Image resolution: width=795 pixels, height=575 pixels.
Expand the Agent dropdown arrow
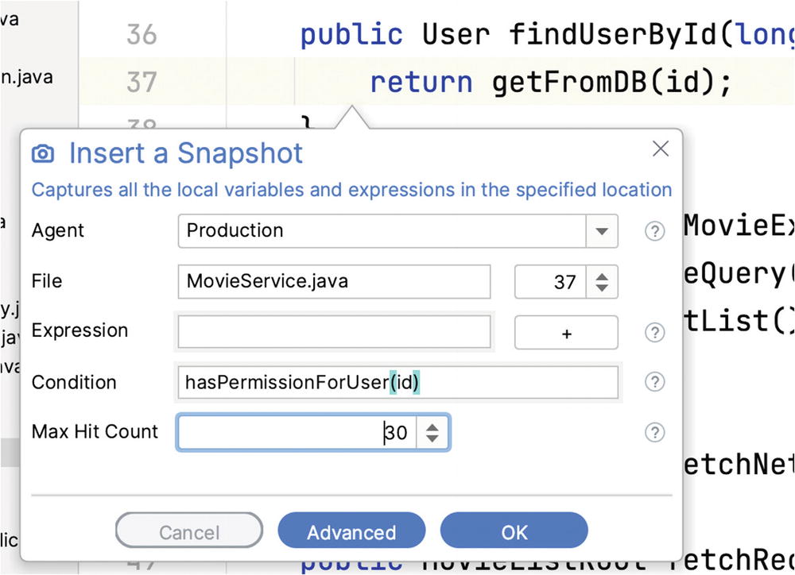point(602,231)
